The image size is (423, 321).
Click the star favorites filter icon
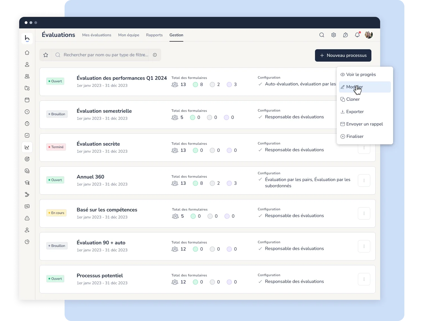(x=46, y=55)
